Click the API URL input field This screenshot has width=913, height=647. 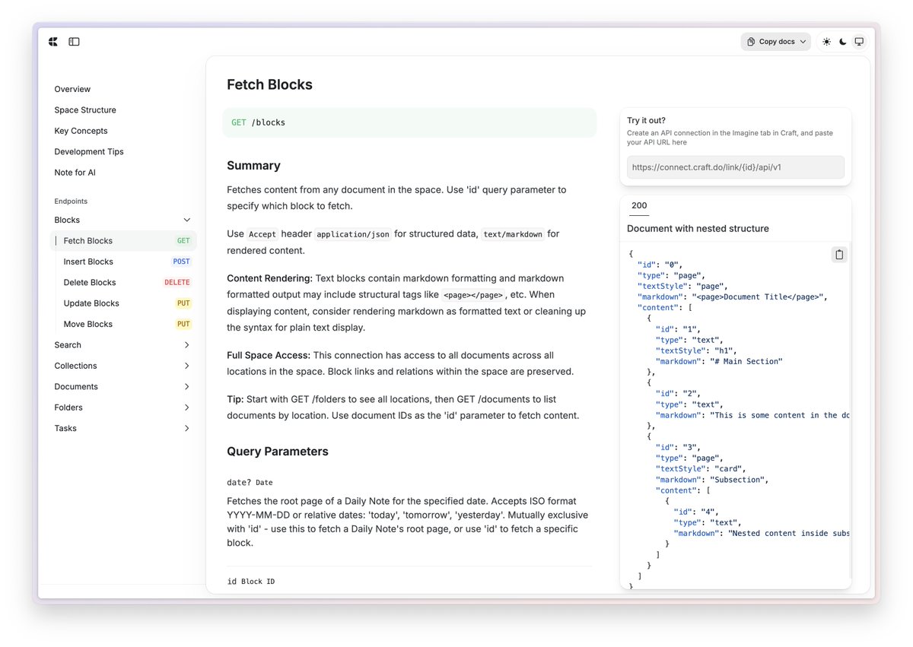pos(735,167)
